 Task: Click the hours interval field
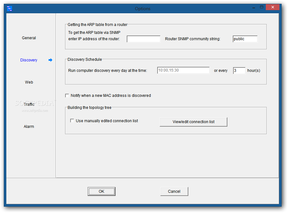pyautogui.click(x=239, y=71)
